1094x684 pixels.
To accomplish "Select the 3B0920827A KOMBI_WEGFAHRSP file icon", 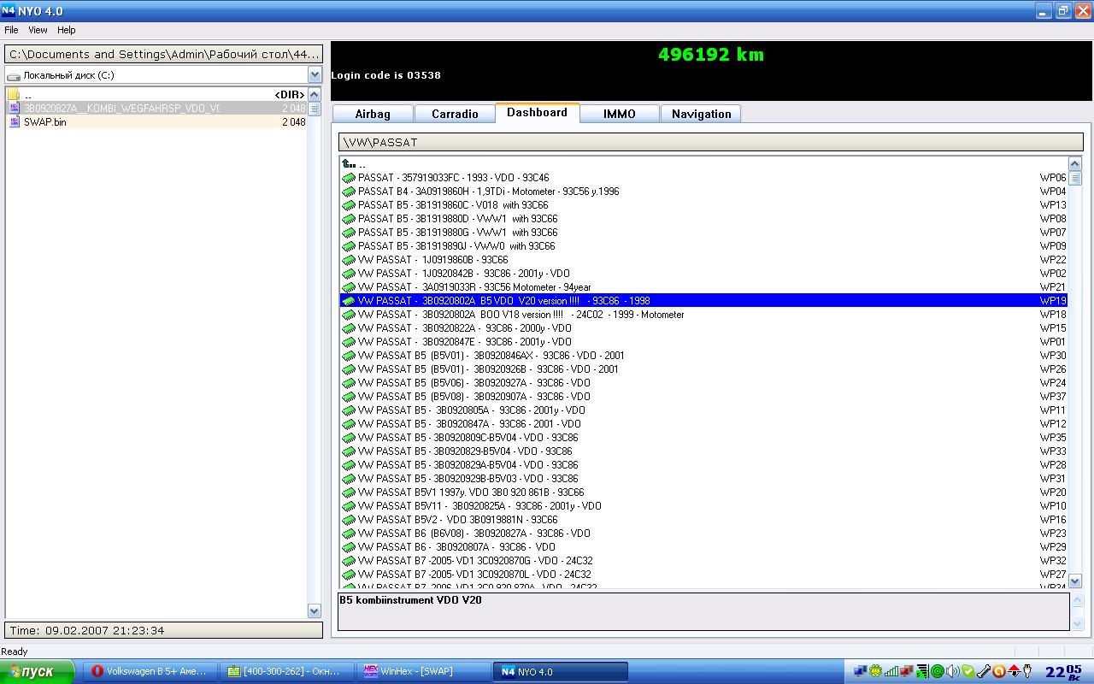I will coord(14,109).
